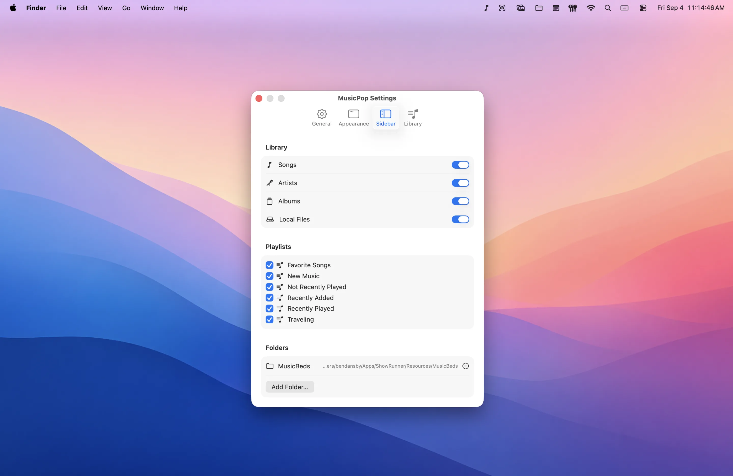
Task: Click the Songs music note icon
Action: point(270,165)
